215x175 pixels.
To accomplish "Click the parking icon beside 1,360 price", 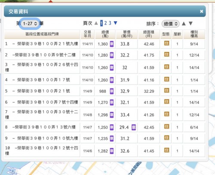I will [112, 44].
